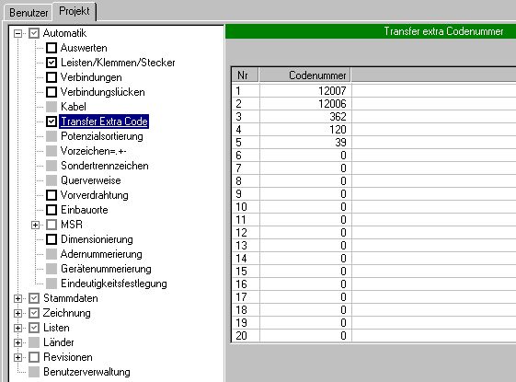Select the Potenzialsortierung tree entry
516x382 pixels.
click(102, 136)
